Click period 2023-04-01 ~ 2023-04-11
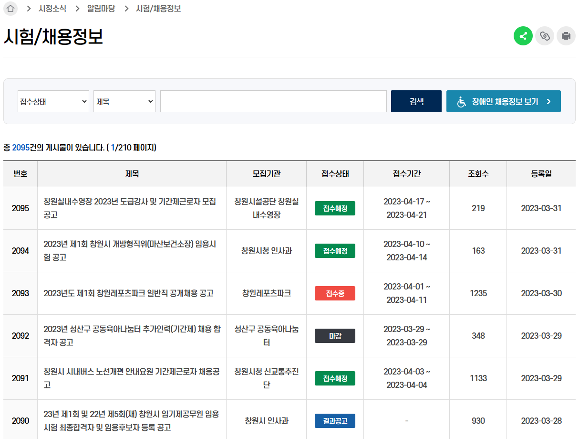Screen dimensions: 579x439 coord(407,293)
